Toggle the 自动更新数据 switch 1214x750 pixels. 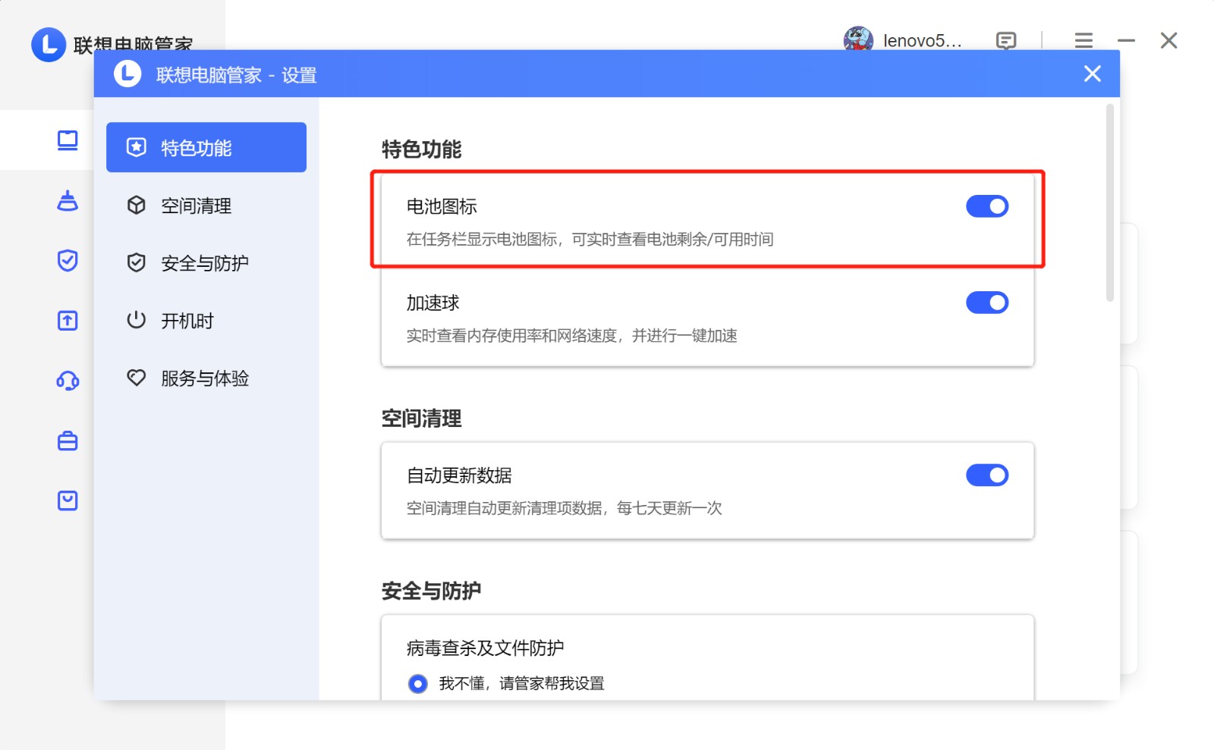pyautogui.click(x=987, y=475)
